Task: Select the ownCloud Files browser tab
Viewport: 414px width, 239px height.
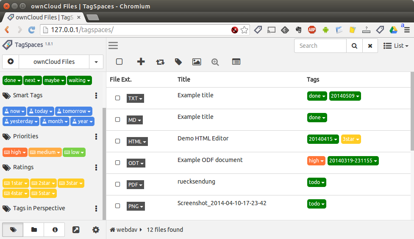Action: coord(44,17)
